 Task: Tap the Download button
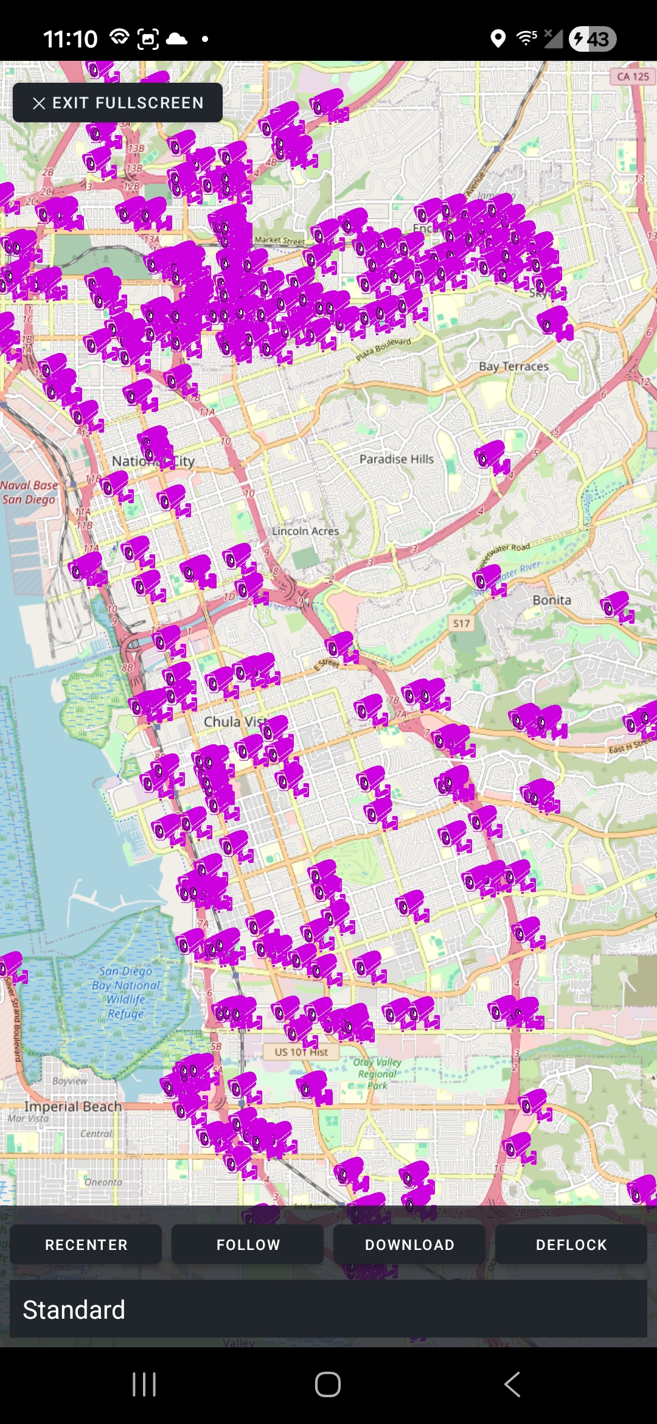pos(409,1244)
